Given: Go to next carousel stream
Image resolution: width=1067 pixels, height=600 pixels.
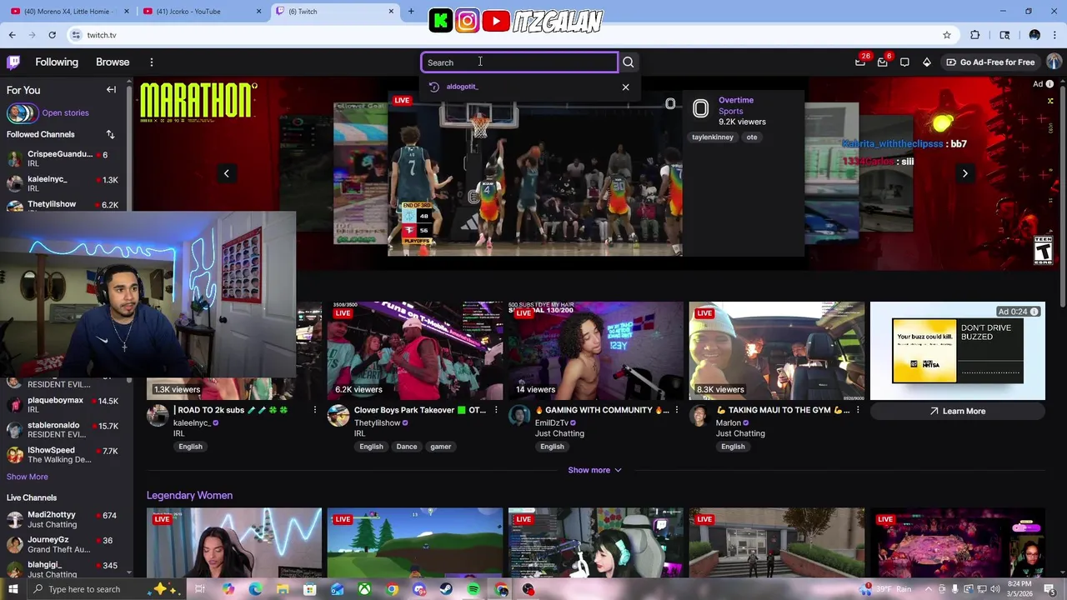Looking at the screenshot, I should tap(964, 173).
